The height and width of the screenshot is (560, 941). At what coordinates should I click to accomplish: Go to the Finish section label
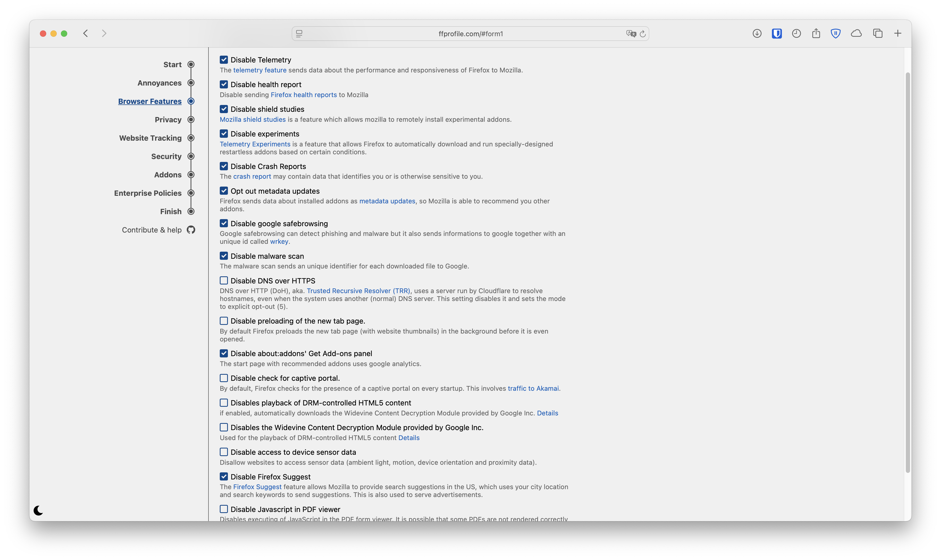pyautogui.click(x=171, y=211)
